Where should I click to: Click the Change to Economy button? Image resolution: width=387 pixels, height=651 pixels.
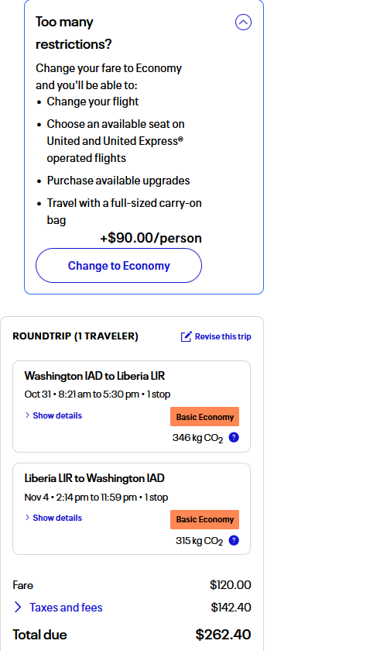118,266
